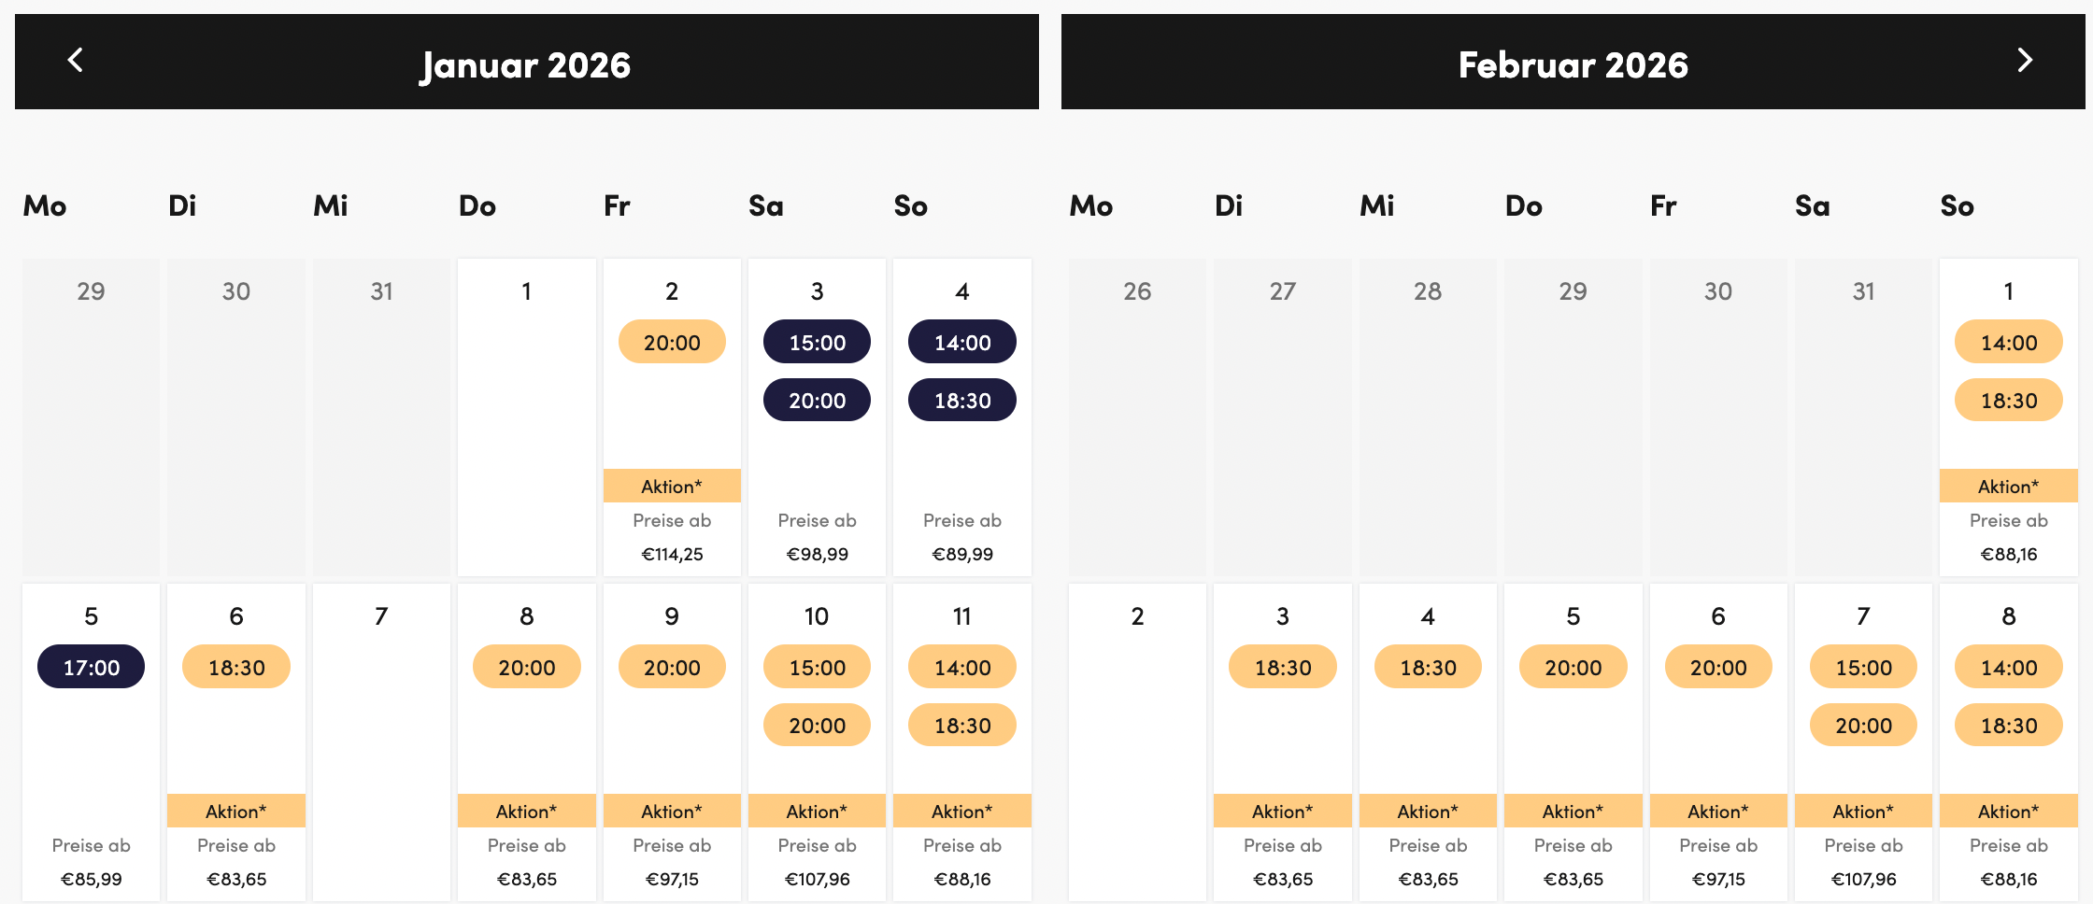Choose 20:00 show on January 8
2093x904 pixels.
(x=526, y=668)
